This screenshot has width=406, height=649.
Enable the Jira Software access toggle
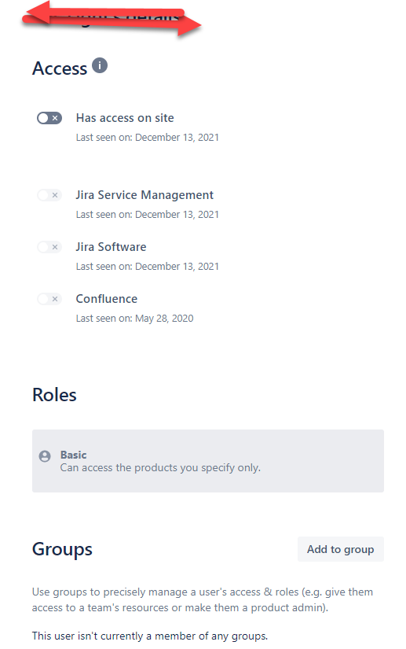(49, 247)
